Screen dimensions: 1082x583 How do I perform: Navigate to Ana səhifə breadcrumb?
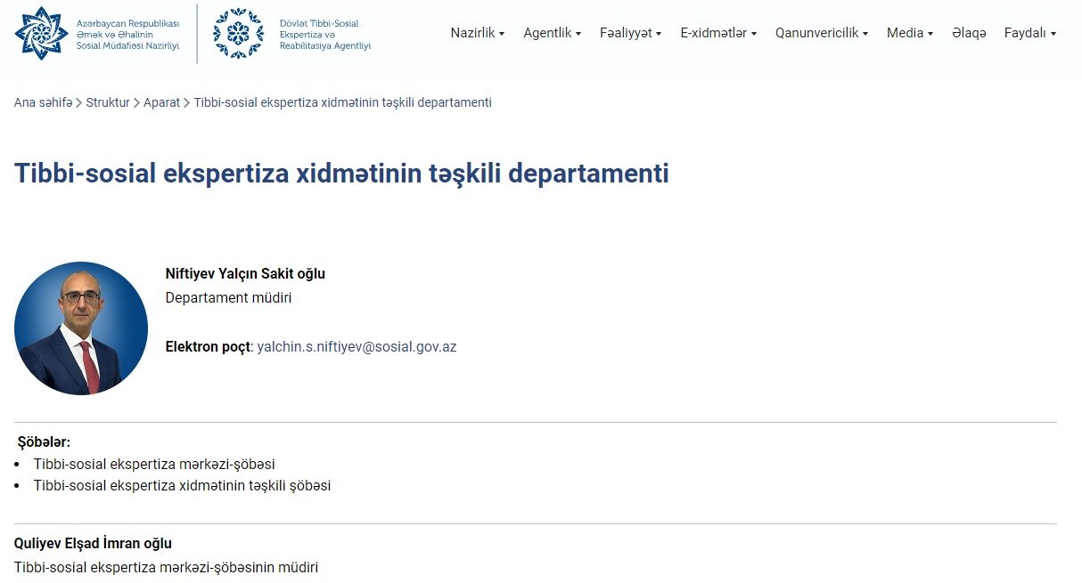pos(43,102)
